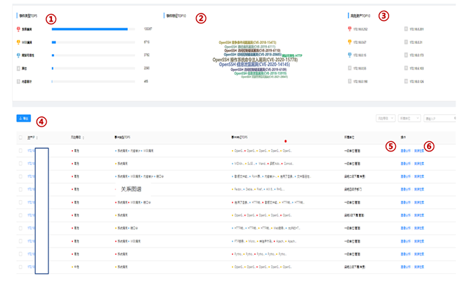Screen dimensions: 473x284
Task: Click the gray rank icon beside 172.18.0.201
Action: [406, 28]
